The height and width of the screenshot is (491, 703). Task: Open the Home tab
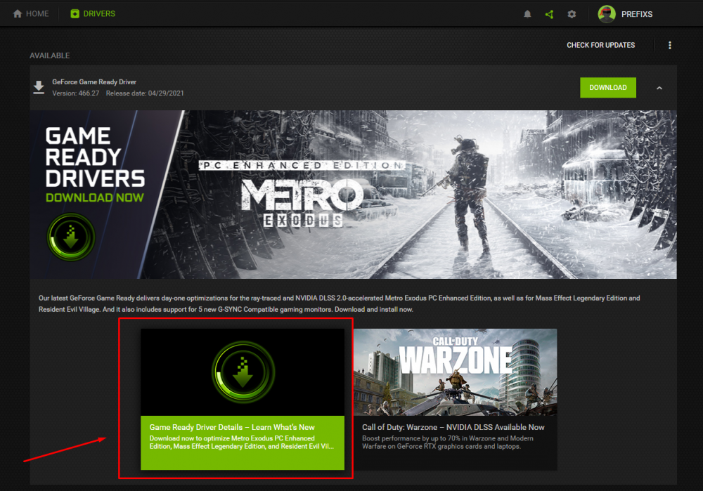tap(31, 14)
